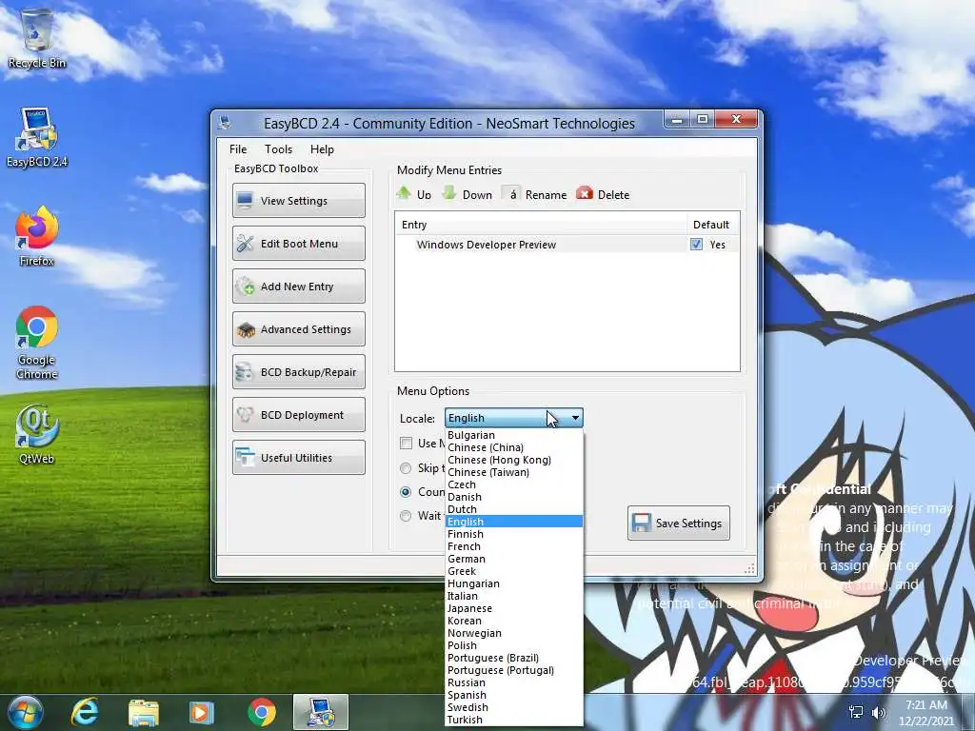Choose Spanish from the locale list

pos(513,695)
